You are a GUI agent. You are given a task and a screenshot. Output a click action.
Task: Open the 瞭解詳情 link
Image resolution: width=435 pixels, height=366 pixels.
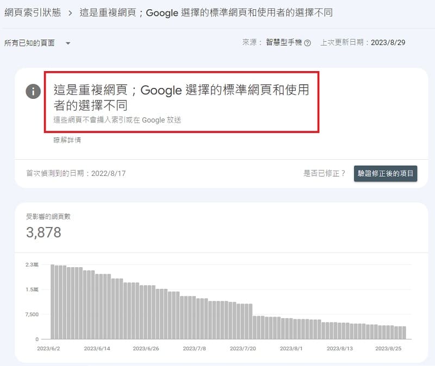pos(67,140)
